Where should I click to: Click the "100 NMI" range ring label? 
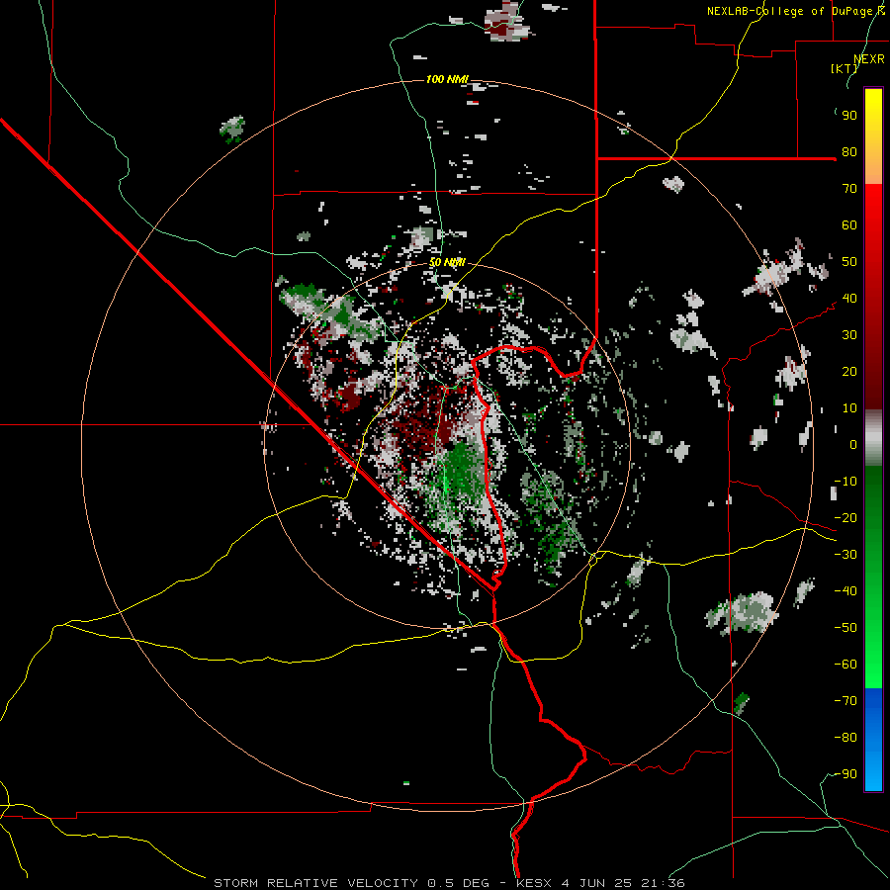447,79
